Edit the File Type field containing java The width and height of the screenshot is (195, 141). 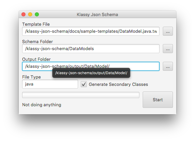point(50,84)
